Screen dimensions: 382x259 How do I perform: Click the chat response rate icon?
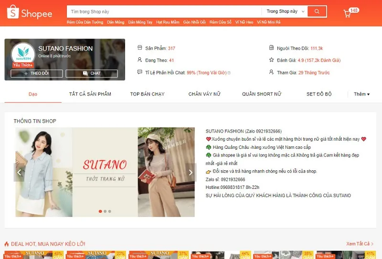139,72
